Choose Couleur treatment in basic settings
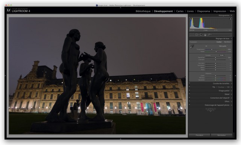241x145 pixels. click(219, 42)
